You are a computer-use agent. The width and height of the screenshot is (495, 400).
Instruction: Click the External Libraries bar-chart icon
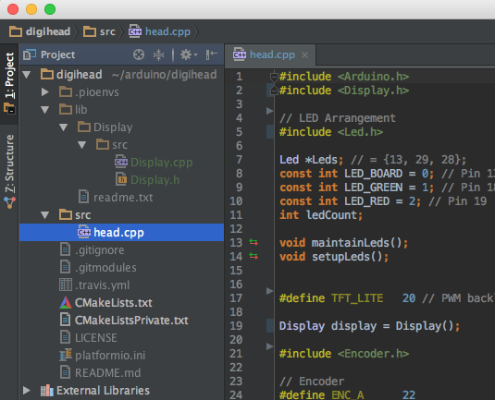(47, 391)
